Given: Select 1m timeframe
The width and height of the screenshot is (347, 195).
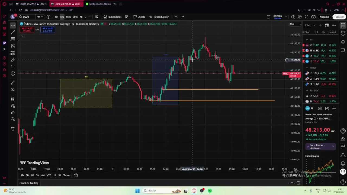Looking at the screenshot, I should click(56, 17).
